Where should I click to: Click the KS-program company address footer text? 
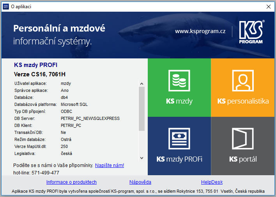[x=138, y=191]
